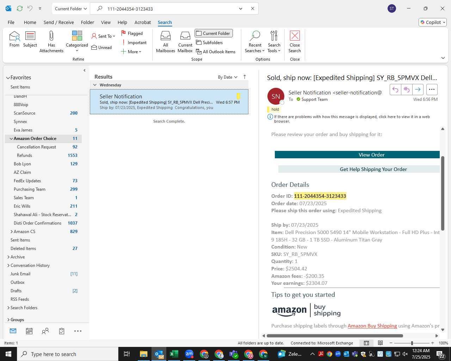Click Send/Receive All Folders icon
The width and height of the screenshot is (451, 361).
point(20,8)
